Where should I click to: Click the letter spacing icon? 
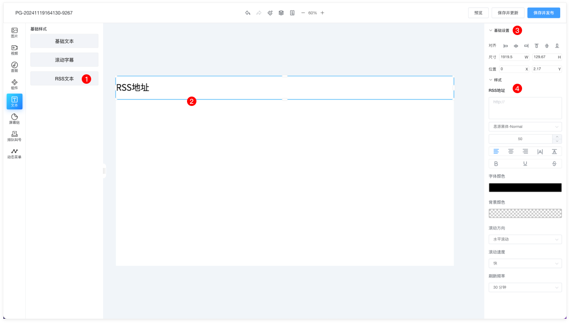[540, 151]
